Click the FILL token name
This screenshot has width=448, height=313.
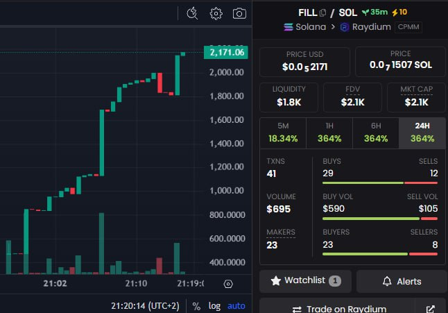(308, 12)
